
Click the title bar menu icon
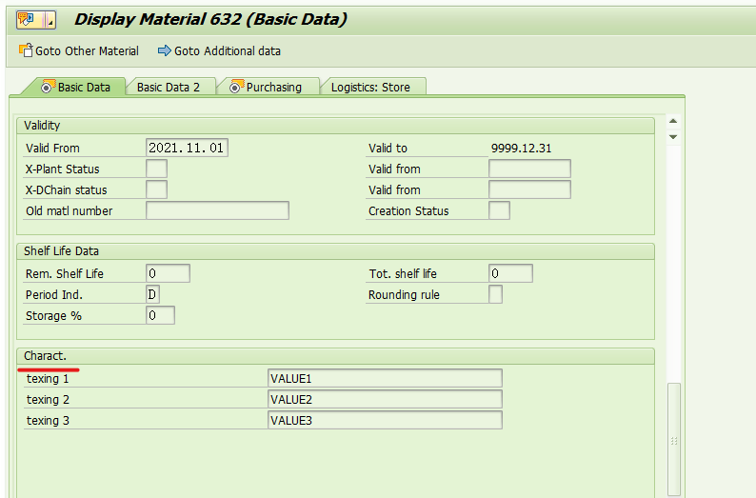click(x=35, y=20)
